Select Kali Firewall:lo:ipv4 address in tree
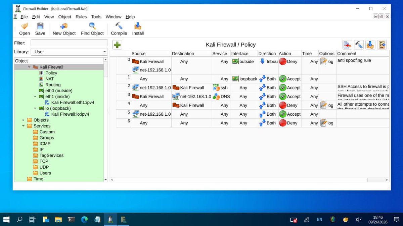403x226 pixels. [x=70, y=114]
